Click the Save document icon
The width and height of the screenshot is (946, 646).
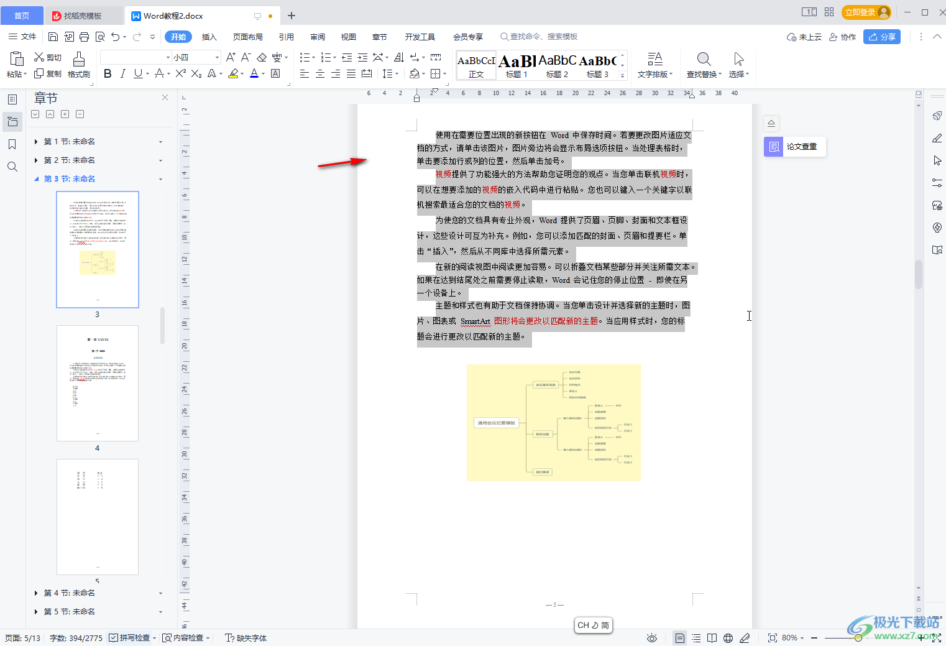coord(53,37)
